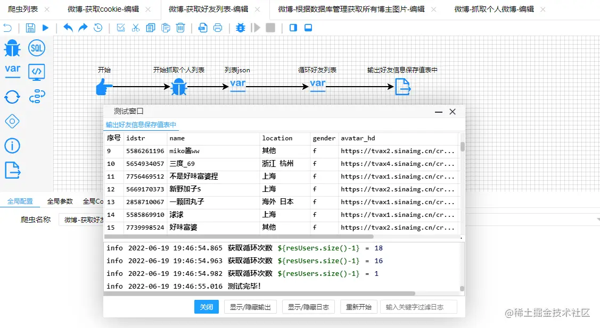Print the flow with printer icon

218,28
